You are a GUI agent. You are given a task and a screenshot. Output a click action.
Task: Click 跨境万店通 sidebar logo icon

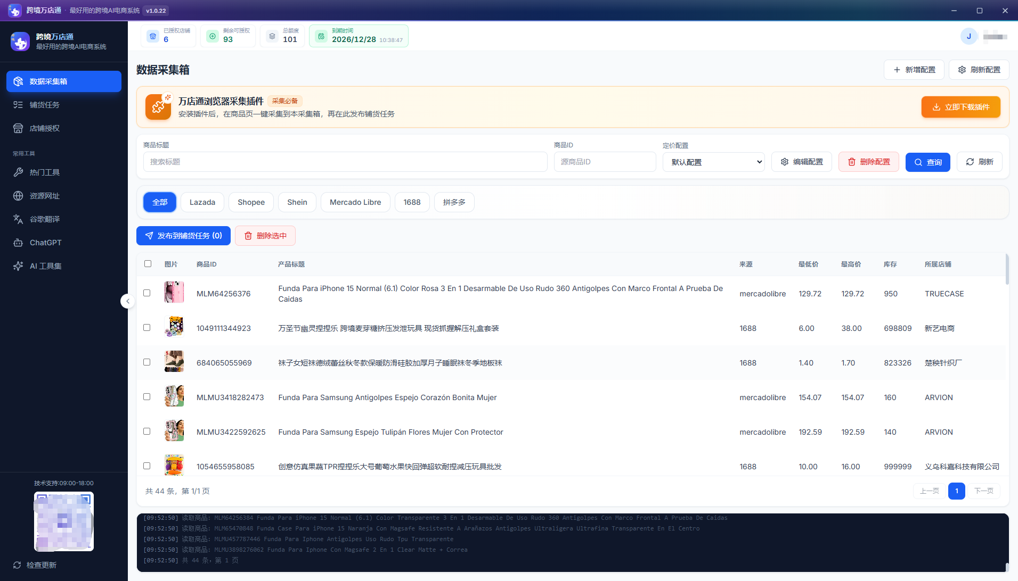click(20, 41)
